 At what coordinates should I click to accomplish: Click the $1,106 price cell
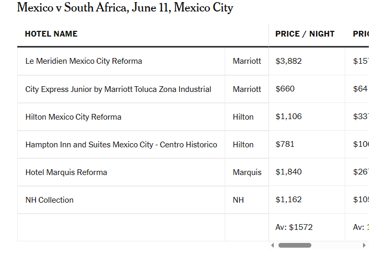coord(289,117)
